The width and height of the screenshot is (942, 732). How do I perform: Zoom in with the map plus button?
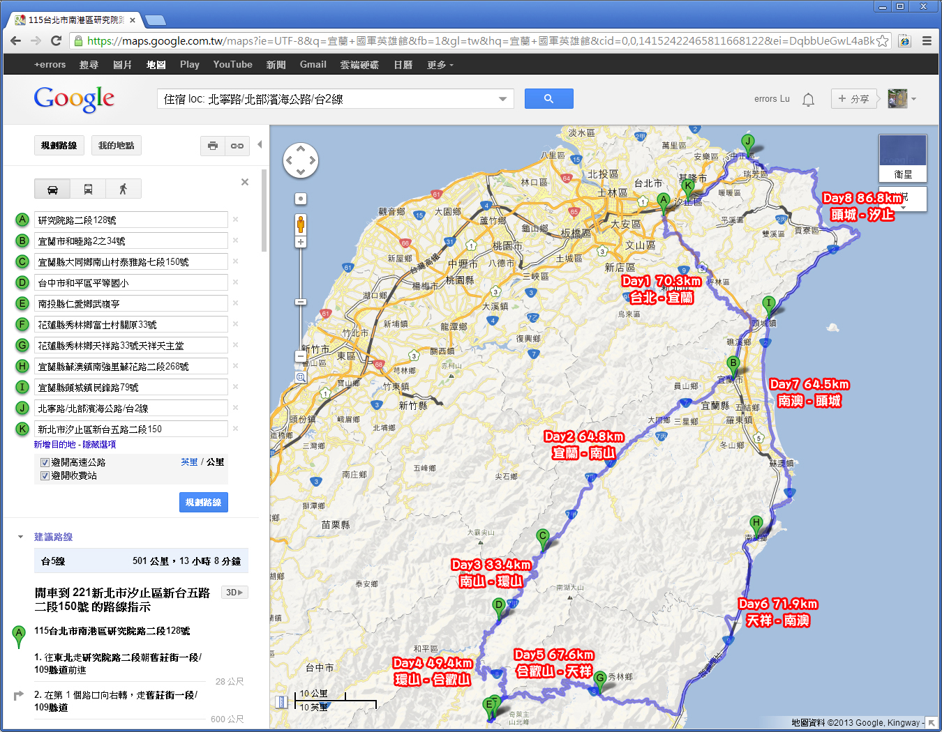301,243
